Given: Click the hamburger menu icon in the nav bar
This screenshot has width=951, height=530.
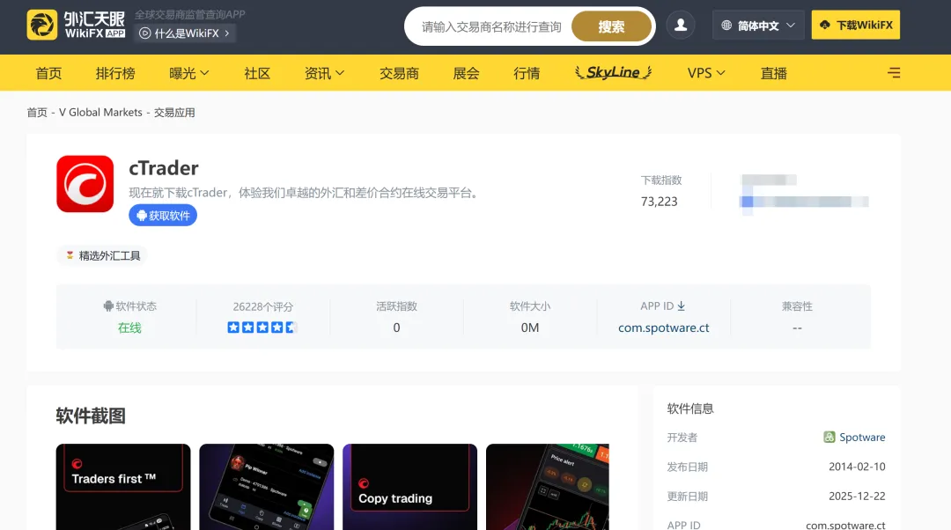Looking at the screenshot, I should (894, 73).
